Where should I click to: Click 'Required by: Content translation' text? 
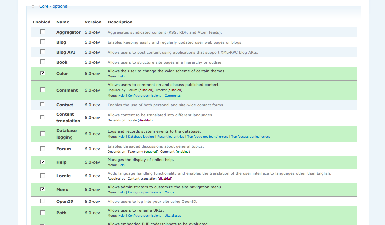pyautogui.click(x=140, y=179)
